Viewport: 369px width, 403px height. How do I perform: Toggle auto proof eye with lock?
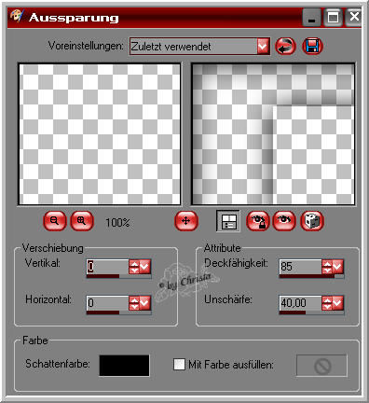pos(257,221)
